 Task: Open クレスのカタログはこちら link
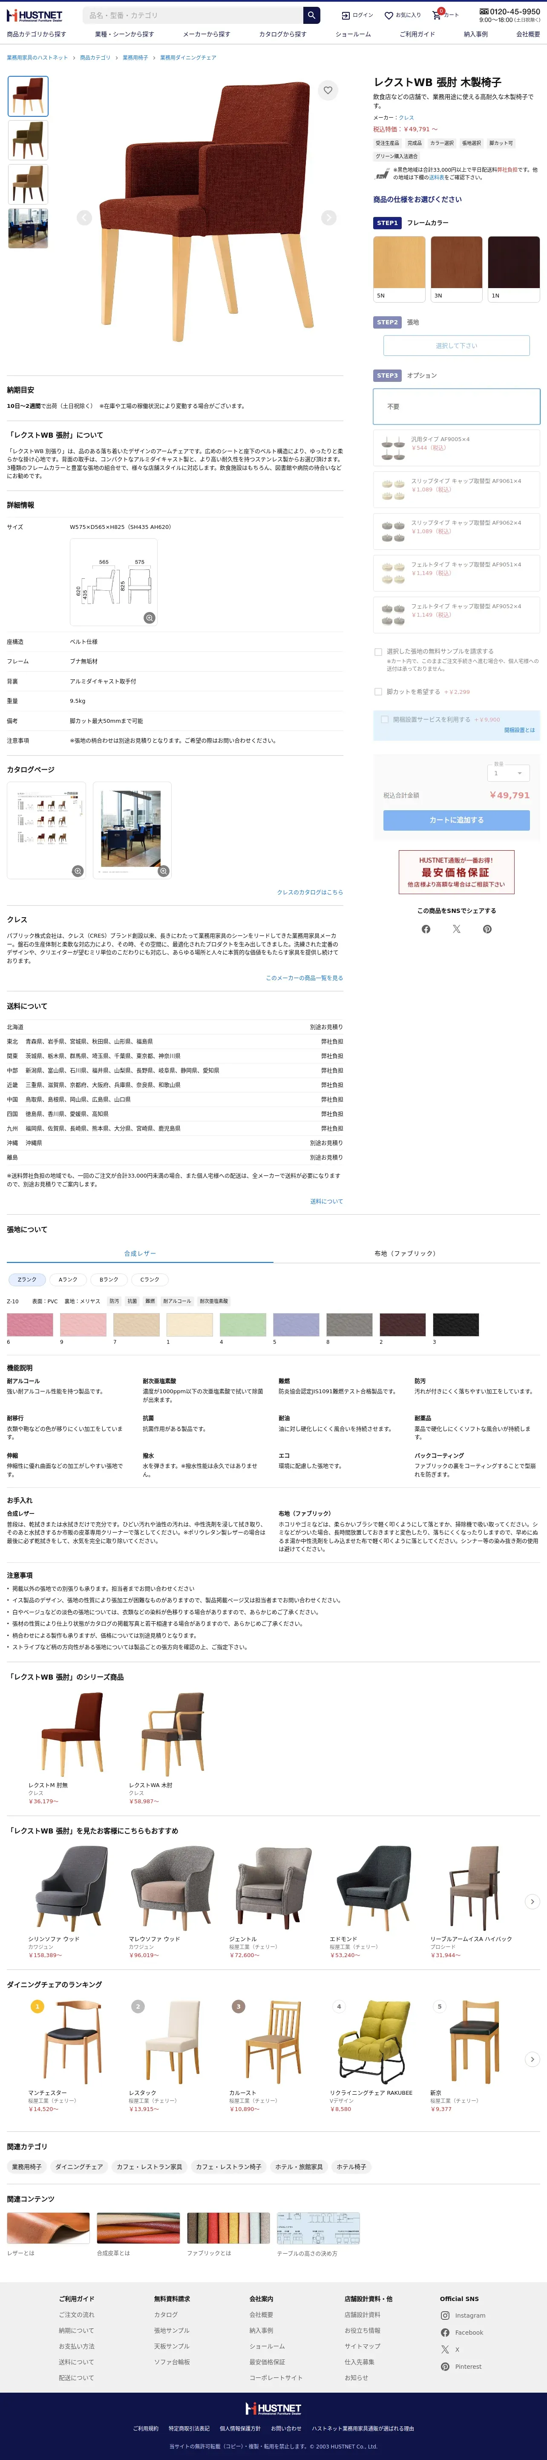click(309, 892)
